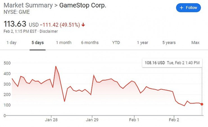Select the YTD tab

pos(116,43)
